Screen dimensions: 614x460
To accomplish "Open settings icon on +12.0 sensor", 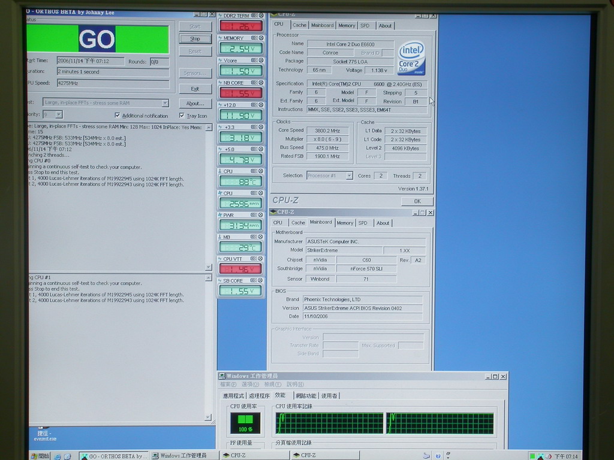I will pyautogui.click(x=254, y=105).
